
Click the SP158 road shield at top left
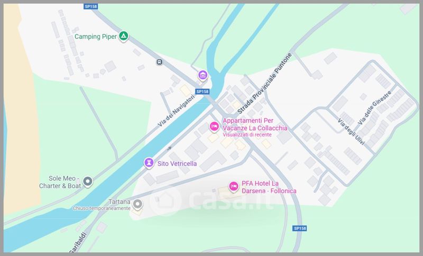90,6
